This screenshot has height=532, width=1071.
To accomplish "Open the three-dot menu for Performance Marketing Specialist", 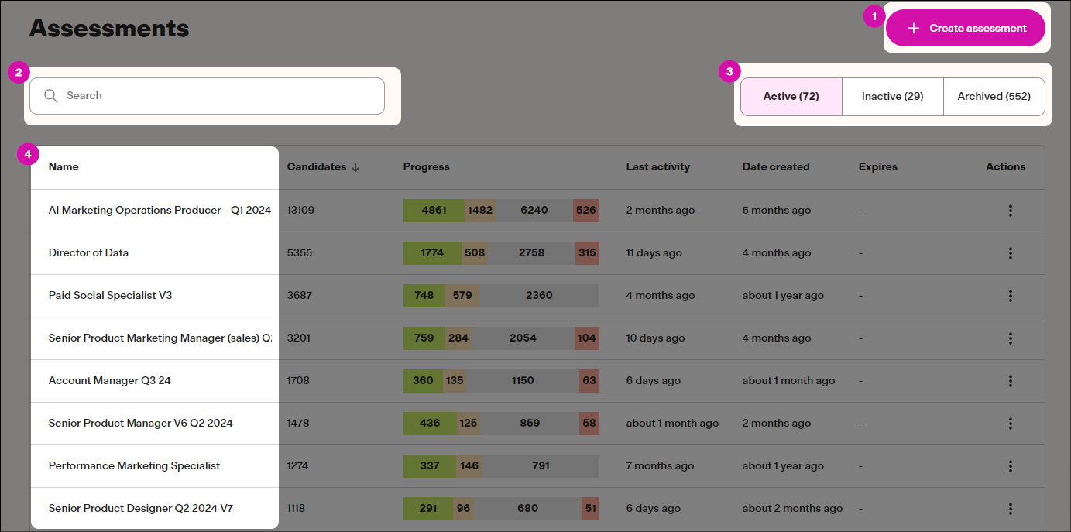I will click(1011, 465).
